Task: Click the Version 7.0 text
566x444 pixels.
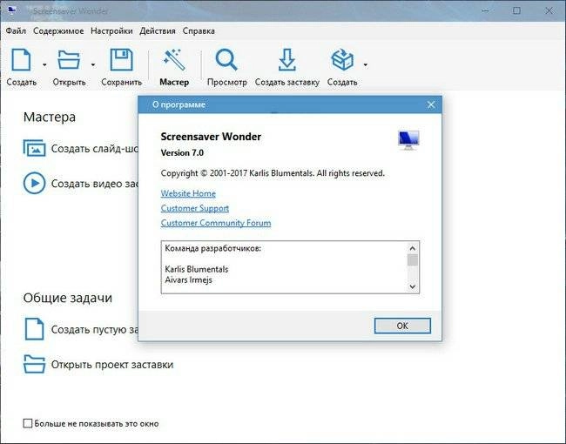Action: [182, 153]
